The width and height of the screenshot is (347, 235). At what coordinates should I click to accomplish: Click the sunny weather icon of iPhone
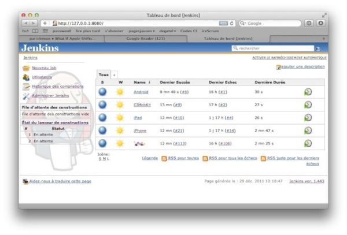click(x=120, y=130)
